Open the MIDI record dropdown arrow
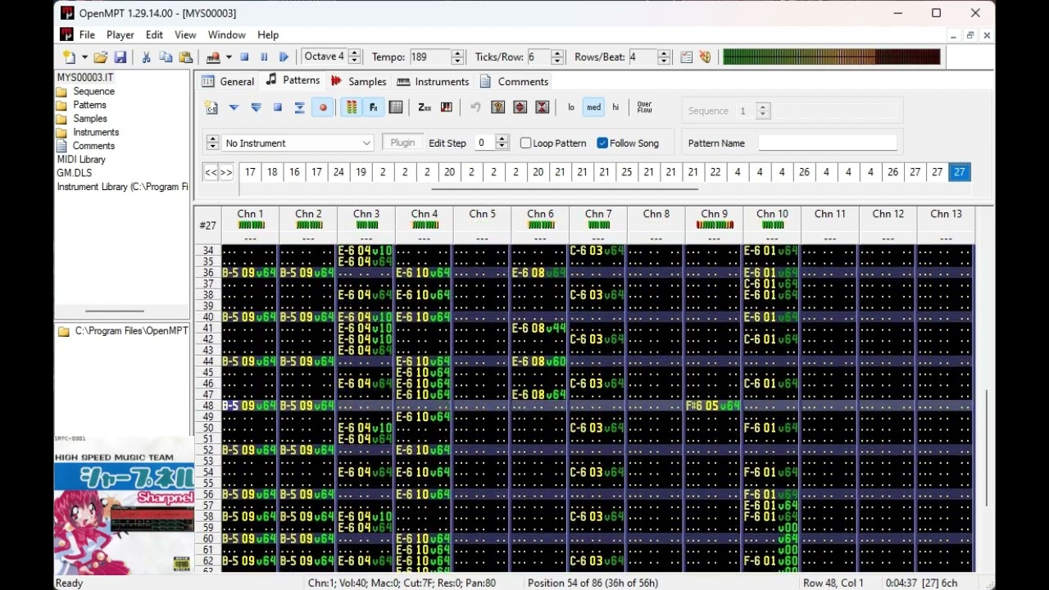The image size is (1049, 590). point(229,57)
